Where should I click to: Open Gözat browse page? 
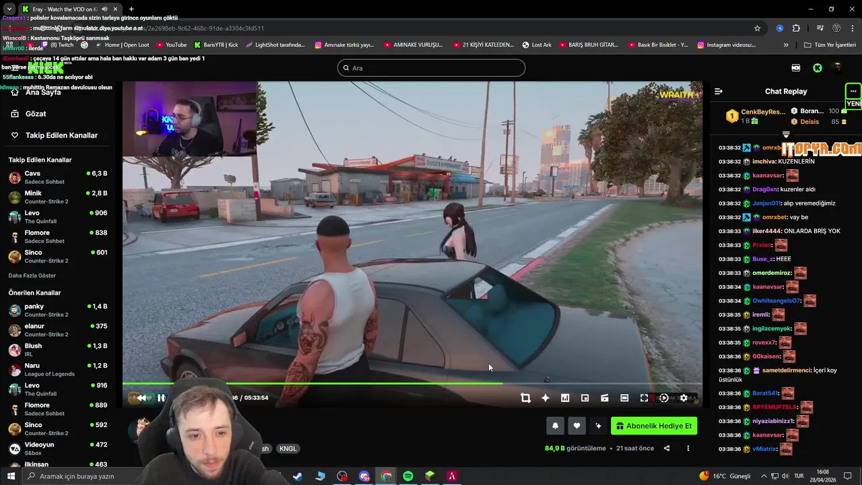(36, 114)
